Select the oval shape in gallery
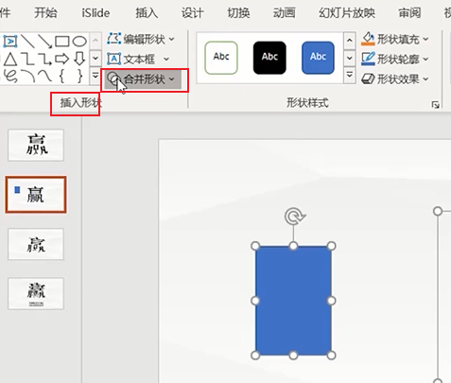The width and height of the screenshot is (451, 383). (x=79, y=42)
